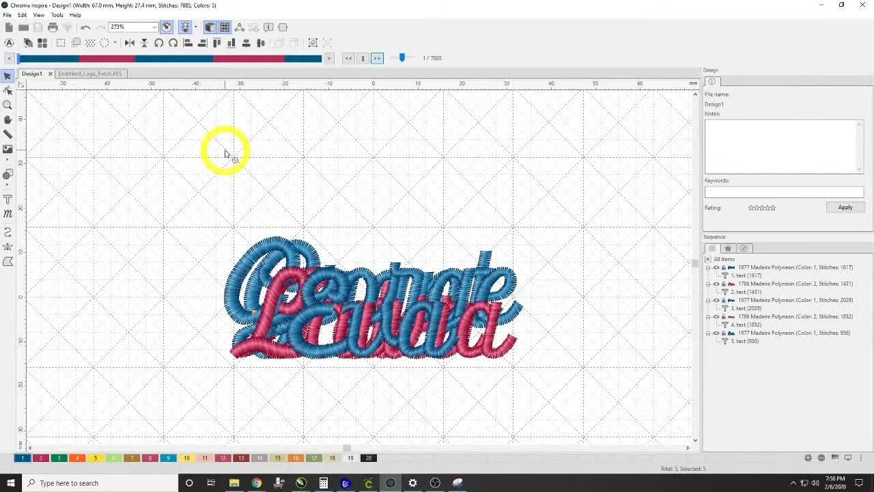Viewport: 874px width, 492px height.
Task: Close the Design1 tab
Action: pyautogui.click(x=50, y=74)
